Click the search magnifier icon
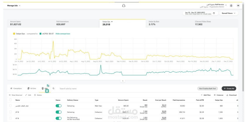Image resolution: width=246 pixels, height=122 pixels. click(x=54, y=88)
